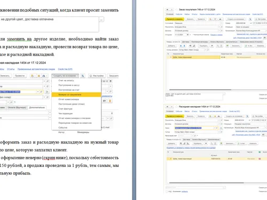Choose Счет-фактура in the open menu
267x200 pixels.
(76, 109)
